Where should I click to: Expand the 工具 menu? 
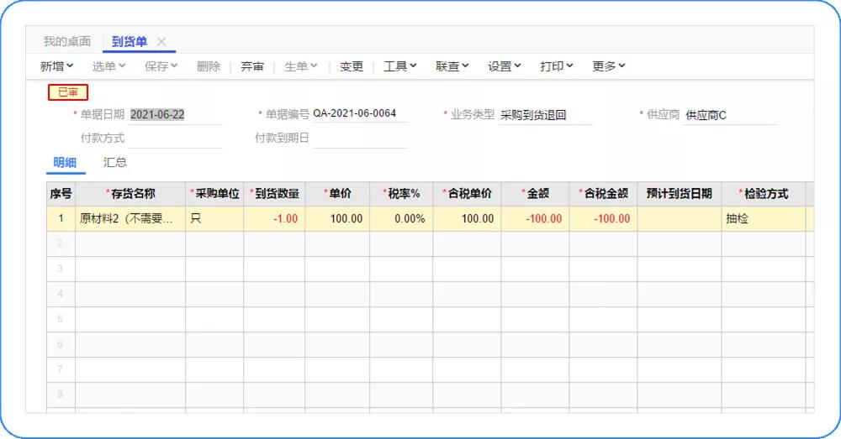(400, 65)
